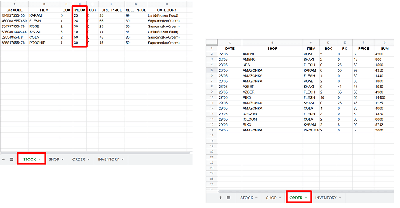Screen dimensions: 400x208
Task: Open the all sheets list icon in the right spreadsheet
Action: [228, 198]
